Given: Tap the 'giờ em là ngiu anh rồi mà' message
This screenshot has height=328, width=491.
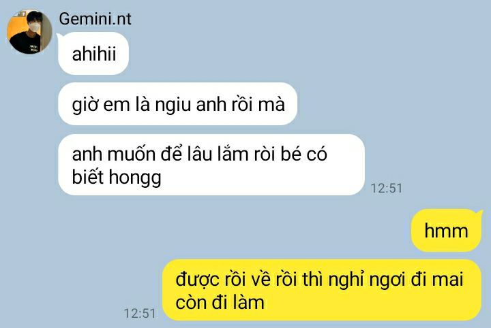Looking at the screenshot, I should [x=177, y=103].
